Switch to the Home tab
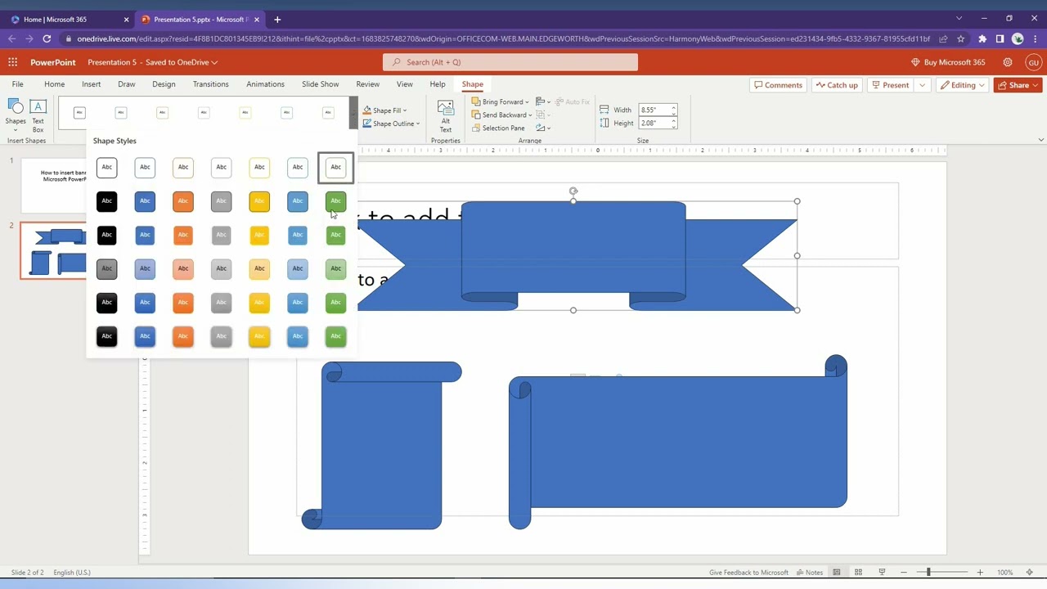Screen dimensions: 1047x589 click(54, 84)
